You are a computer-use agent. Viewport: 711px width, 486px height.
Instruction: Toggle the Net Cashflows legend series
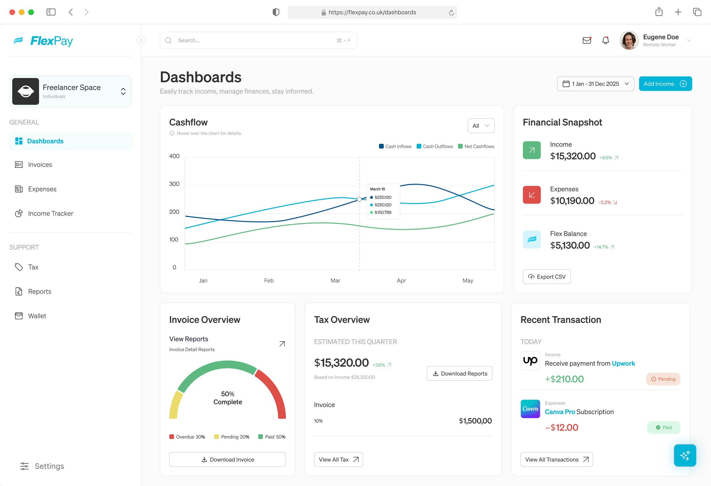(476, 146)
